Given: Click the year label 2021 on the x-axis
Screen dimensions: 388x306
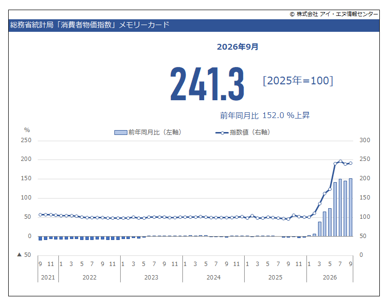Looking at the screenshot, I should tap(48, 278).
